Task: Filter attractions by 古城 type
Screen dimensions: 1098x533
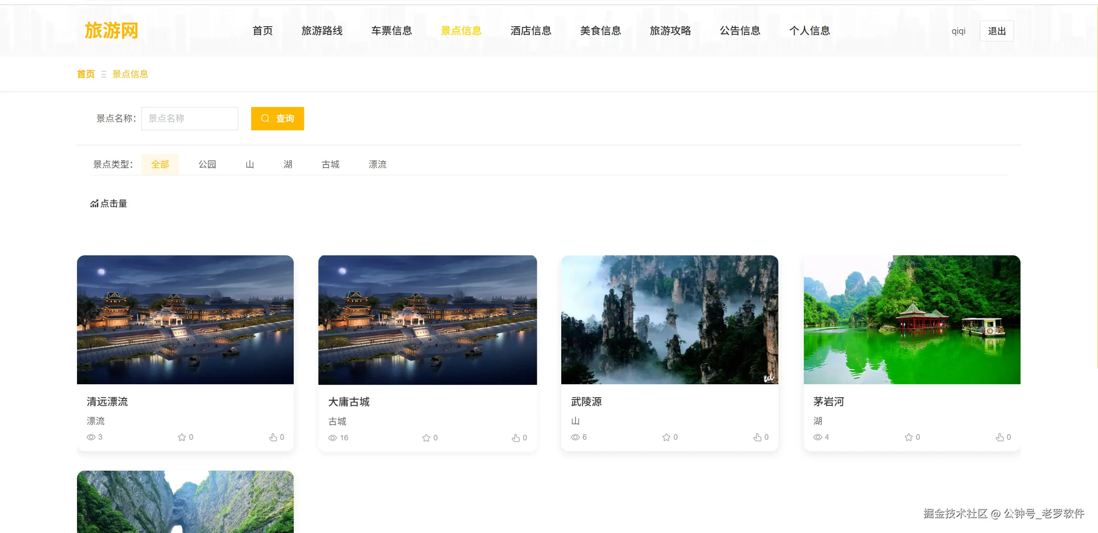Action: pyautogui.click(x=330, y=164)
